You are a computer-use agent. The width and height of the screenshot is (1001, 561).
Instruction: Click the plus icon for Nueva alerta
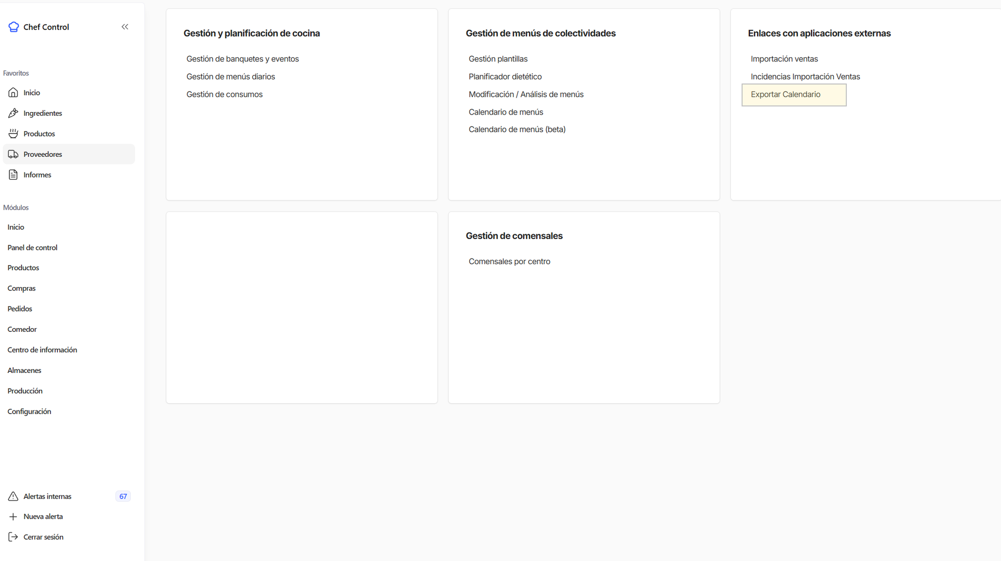[14, 517]
